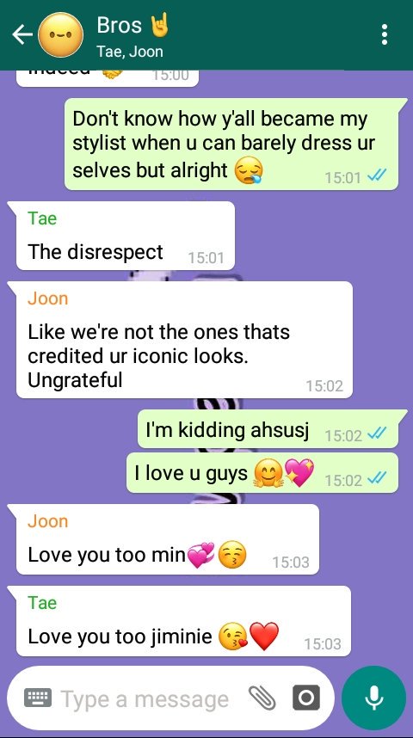Switch to keyboard via keyboard icon

(x=38, y=698)
